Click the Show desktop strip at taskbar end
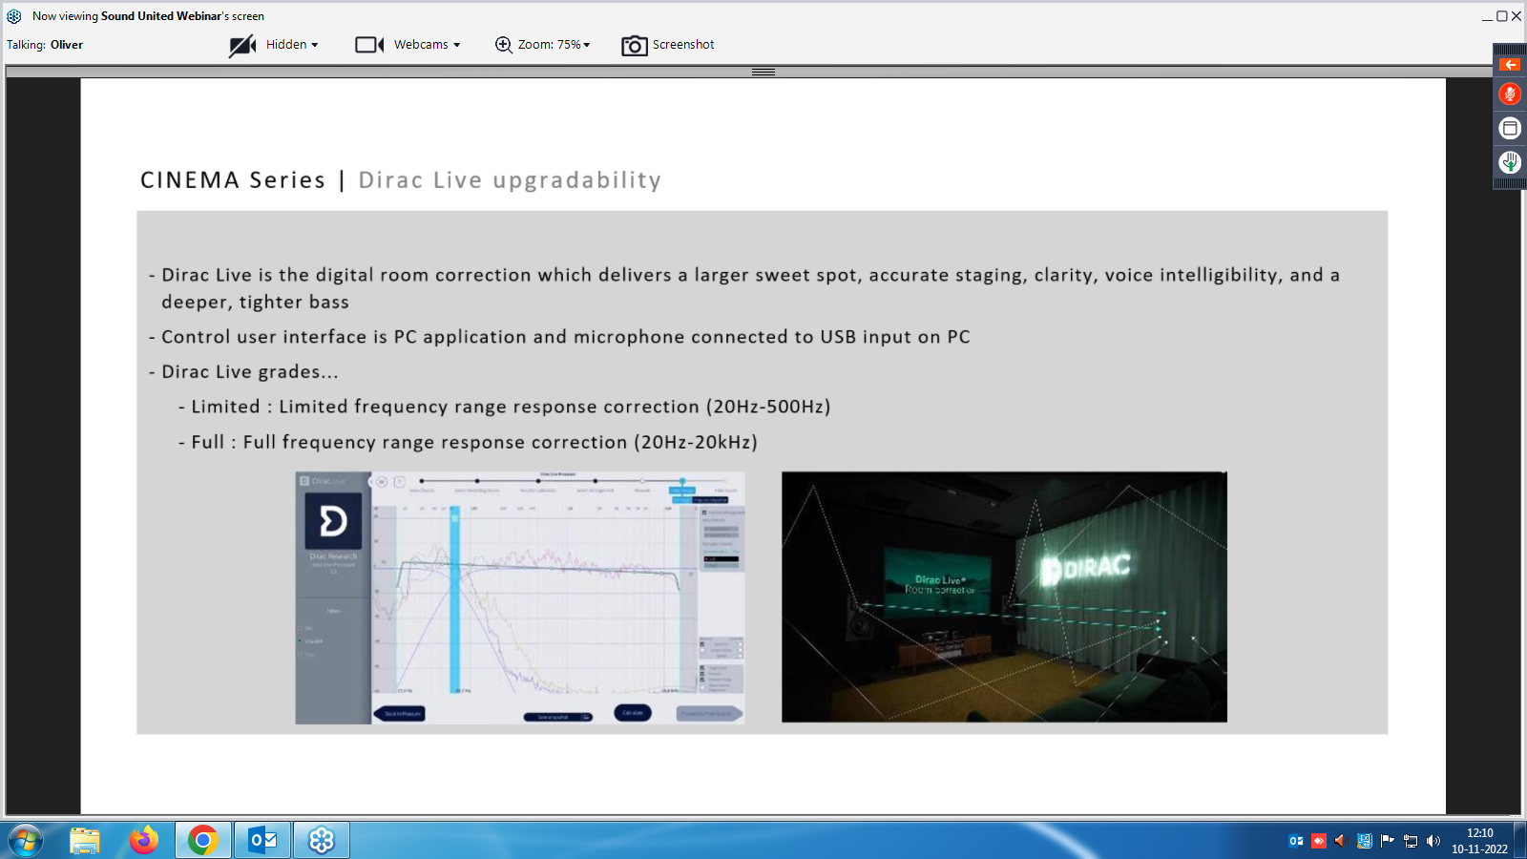This screenshot has width=1527, height=859. click(1521, 841)
